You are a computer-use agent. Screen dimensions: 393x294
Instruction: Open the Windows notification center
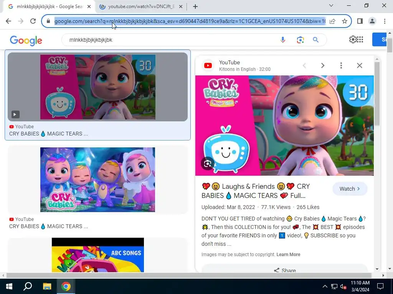tap(380, 286)
